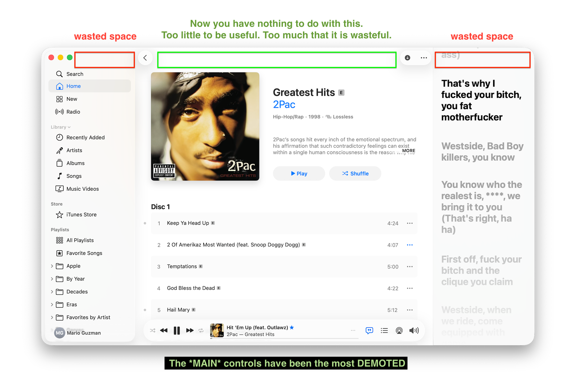579x379 pixels.
Task: Select the track God Bless the Dead
Action: click(x=284, y=288)
